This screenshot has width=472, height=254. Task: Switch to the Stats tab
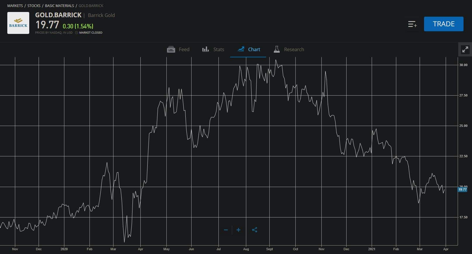tap(213, 49)
